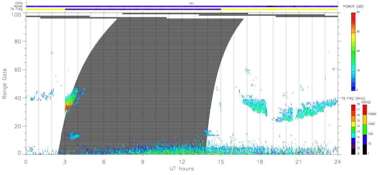Click the Range Gate y-axis title

pyautogui.click(x=5, y=84)
